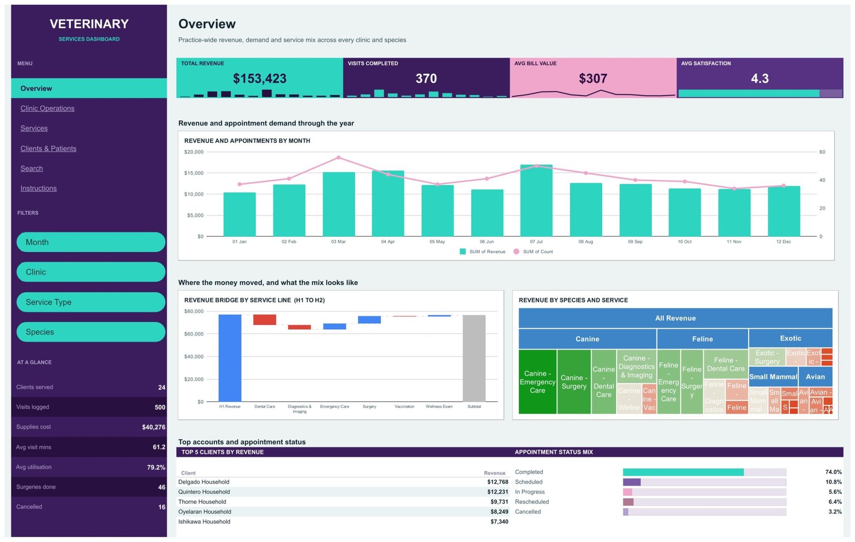Click the Veterinary dashboard title
Image resolution: width=855 pixels, height=542 pixels.
tap(89, 24)
